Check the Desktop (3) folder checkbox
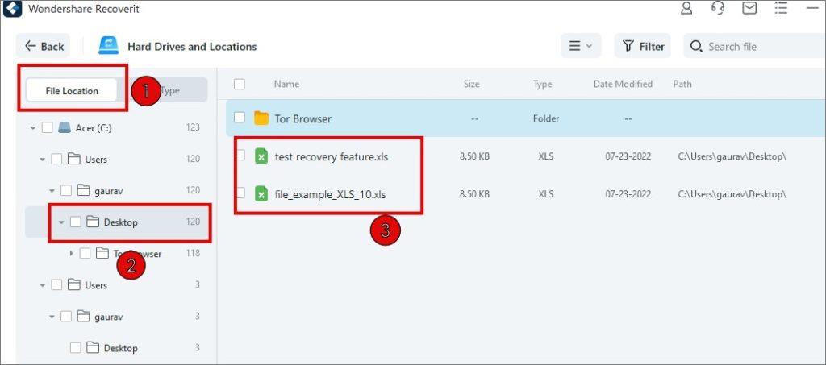This screenshot has height=365, width=826. point(75,347)
